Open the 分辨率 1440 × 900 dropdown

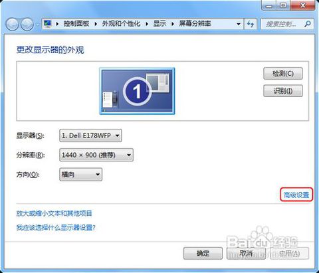click(96, 155)
